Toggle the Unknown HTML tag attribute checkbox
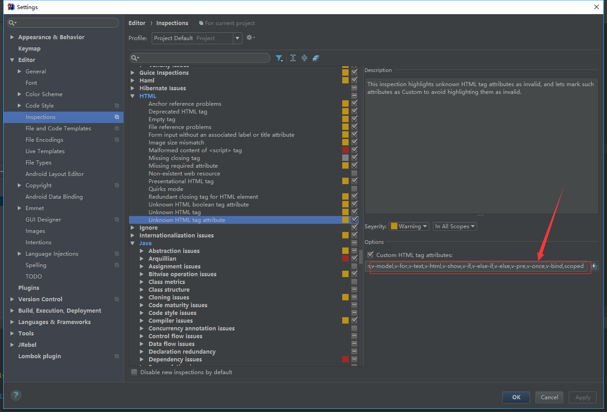 point(355,220)
